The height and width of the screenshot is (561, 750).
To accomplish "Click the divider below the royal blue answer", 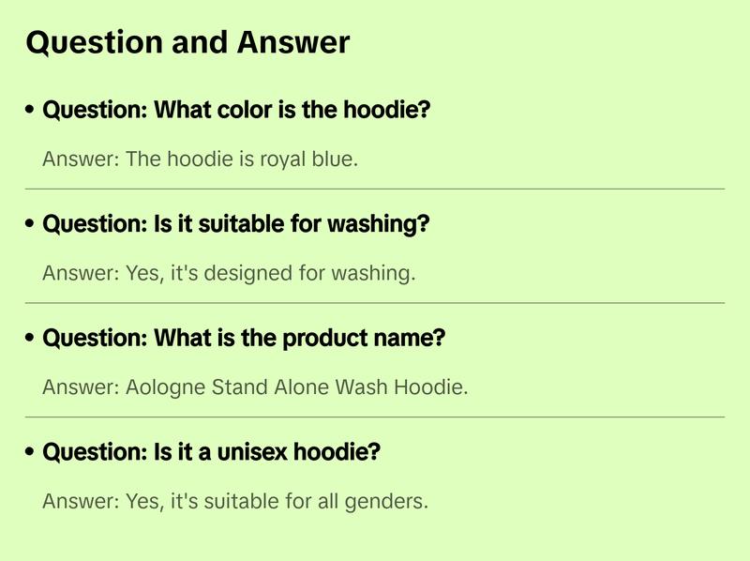I will 375,189.
